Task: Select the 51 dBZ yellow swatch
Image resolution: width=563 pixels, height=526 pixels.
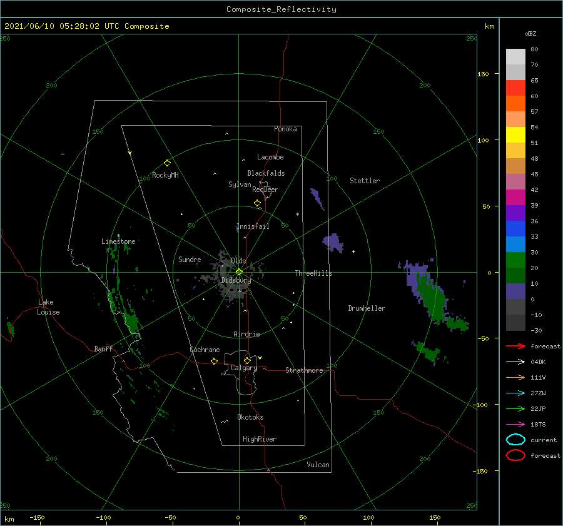Action: pos(515,134)
